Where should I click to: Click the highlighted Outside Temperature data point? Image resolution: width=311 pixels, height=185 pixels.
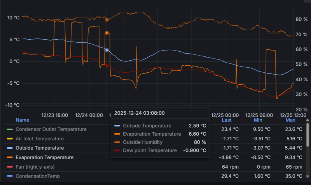point(107,50)
